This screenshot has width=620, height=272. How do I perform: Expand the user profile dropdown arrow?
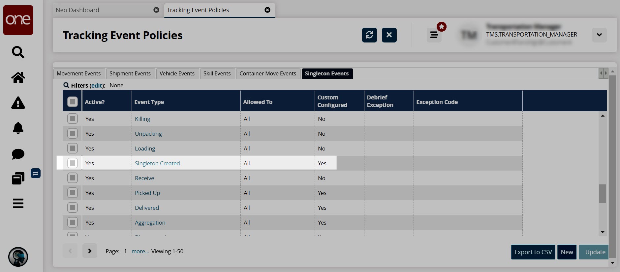599,35
